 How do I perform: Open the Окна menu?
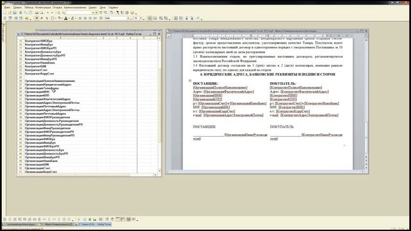(103, 8)
